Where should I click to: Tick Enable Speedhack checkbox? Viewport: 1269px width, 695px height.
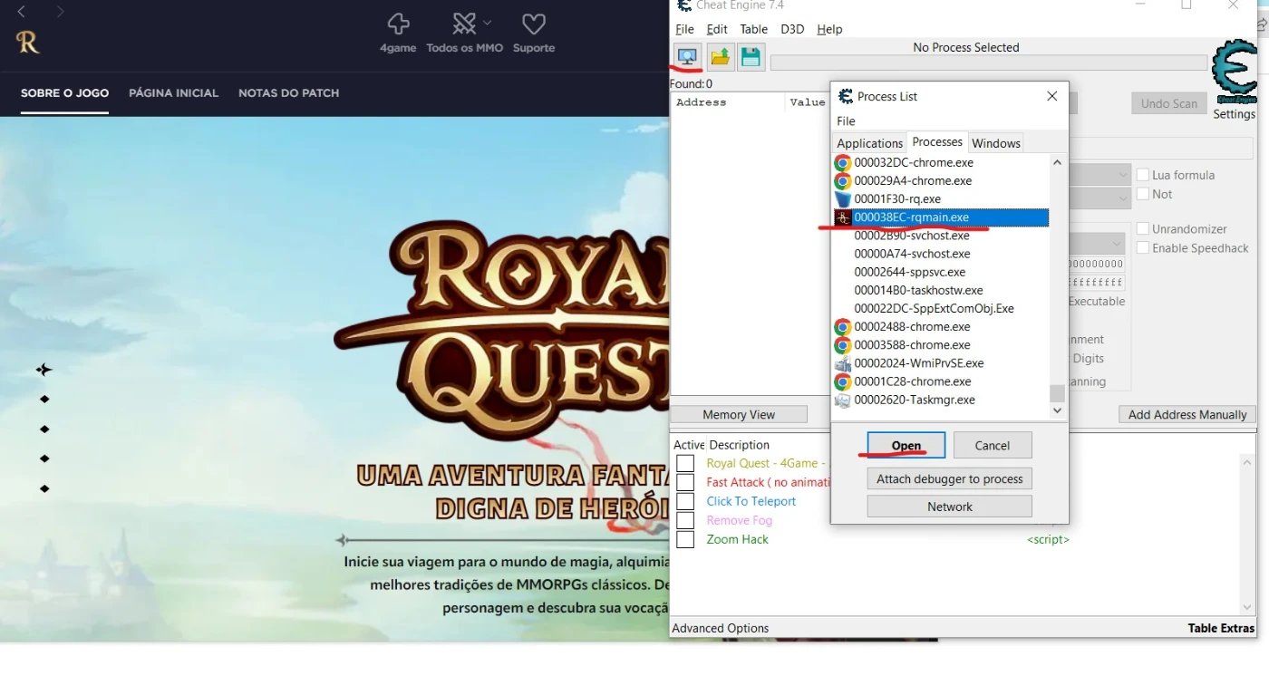point(1143,248)
